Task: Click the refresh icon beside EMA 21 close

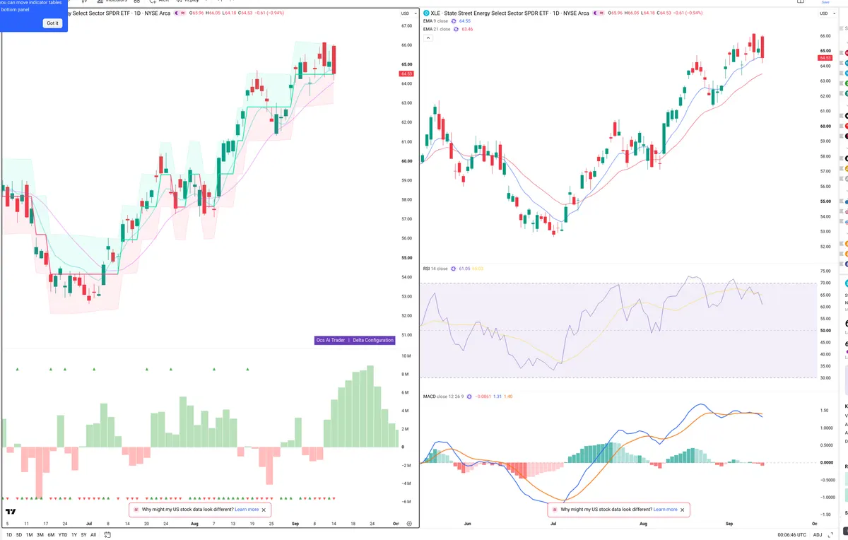Action: pos(456,29)
